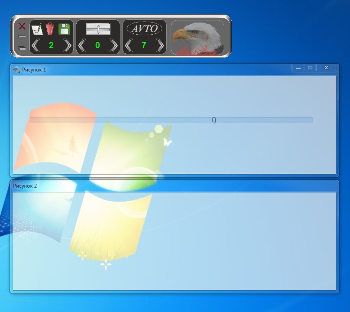
Task: Click the app icon in Рисунок 1 title bar
Action: point(16,70)
